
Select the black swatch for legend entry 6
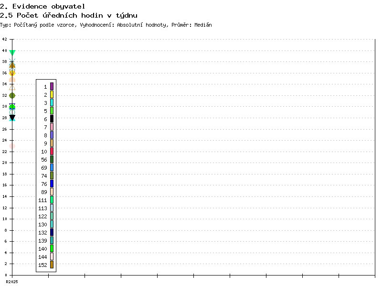tap(52, 119)
